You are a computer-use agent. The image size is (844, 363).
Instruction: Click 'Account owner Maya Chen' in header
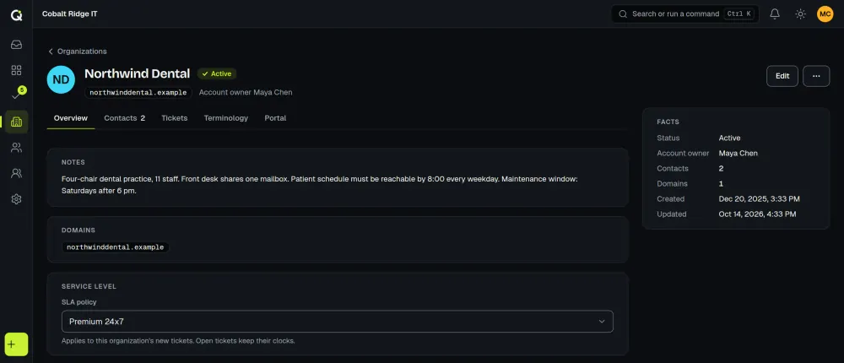[246, 93]
